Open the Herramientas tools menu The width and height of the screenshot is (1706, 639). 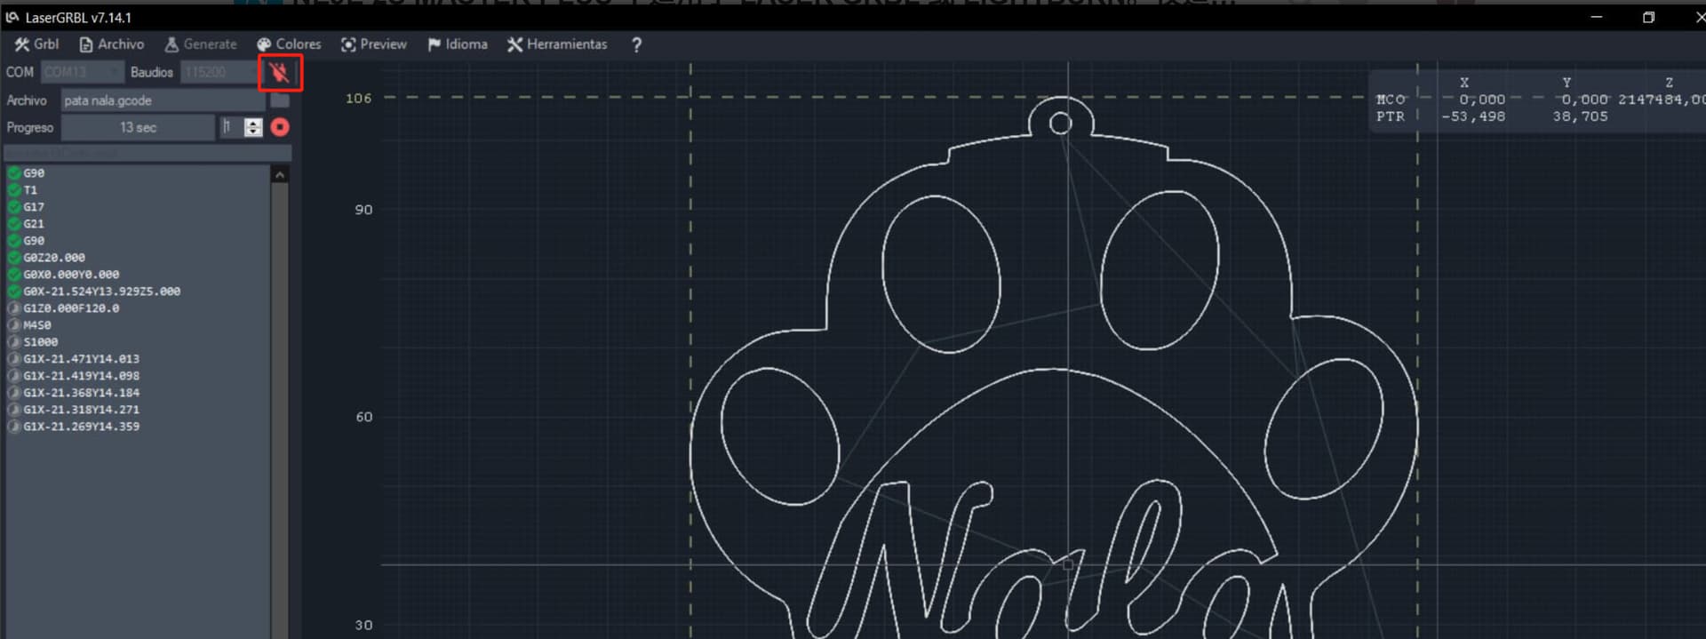point(557,44)
